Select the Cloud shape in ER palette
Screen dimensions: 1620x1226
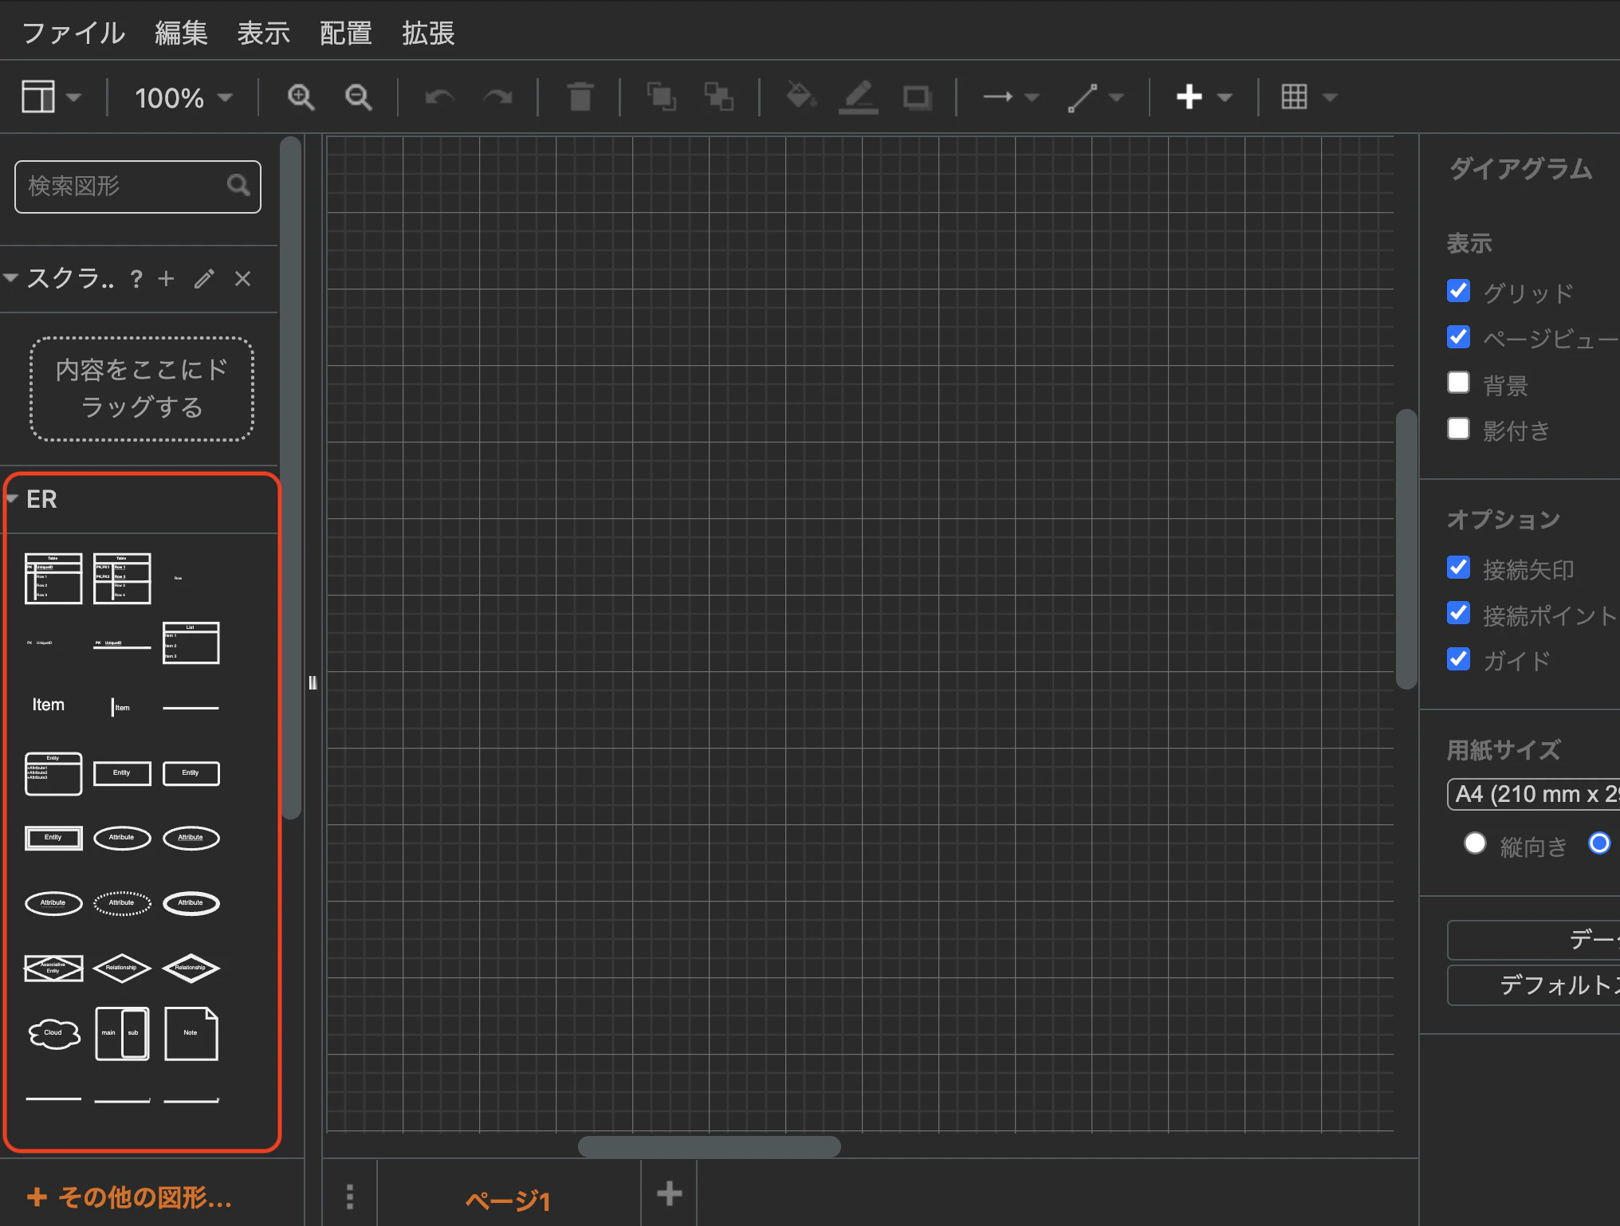point(53,1033)
